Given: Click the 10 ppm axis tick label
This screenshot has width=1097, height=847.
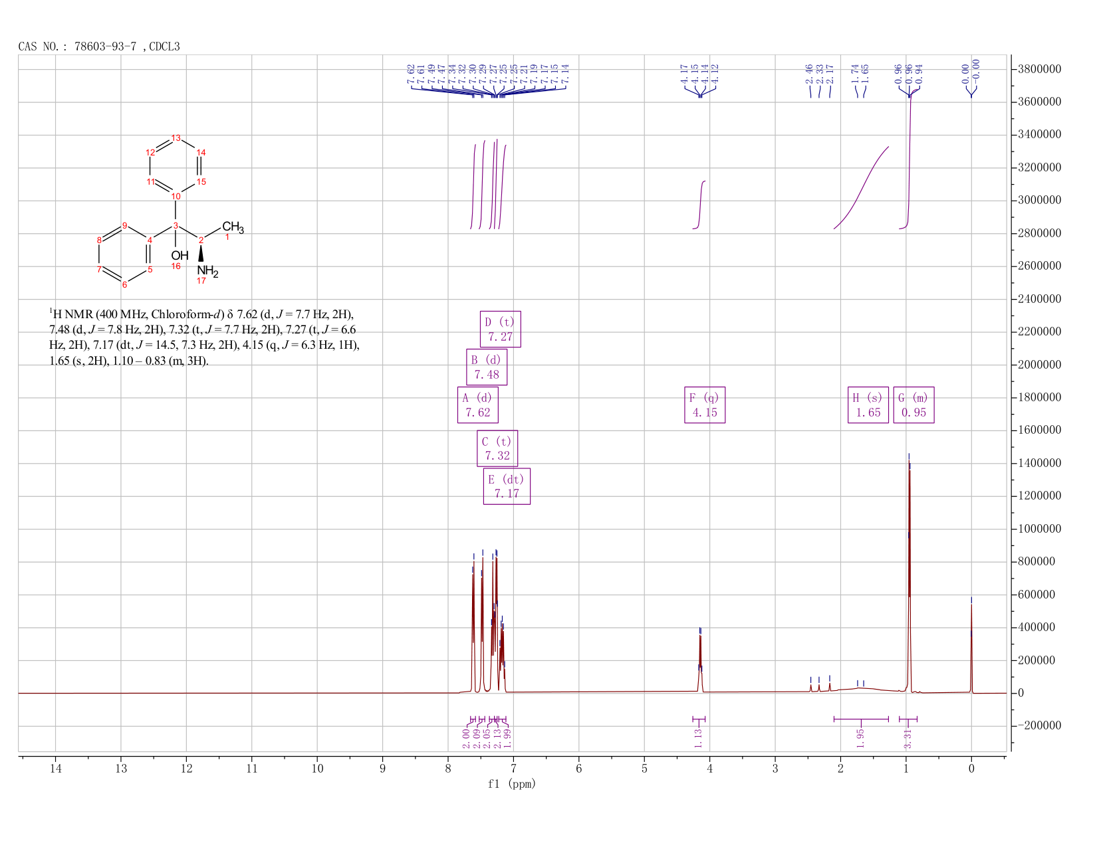Looking at the screenshot, I should [317, 769].
